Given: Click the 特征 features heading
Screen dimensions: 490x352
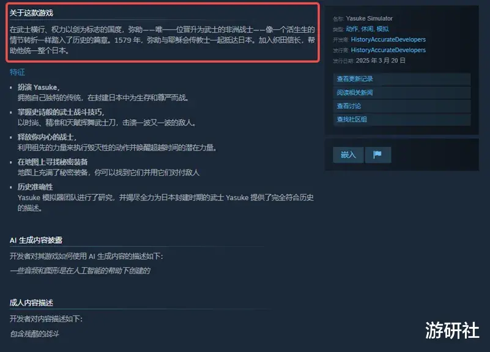Looking at the screenshot, I should 17,72.
